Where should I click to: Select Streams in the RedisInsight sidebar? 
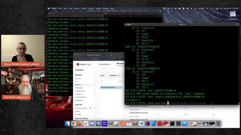(x=78, y=85)
